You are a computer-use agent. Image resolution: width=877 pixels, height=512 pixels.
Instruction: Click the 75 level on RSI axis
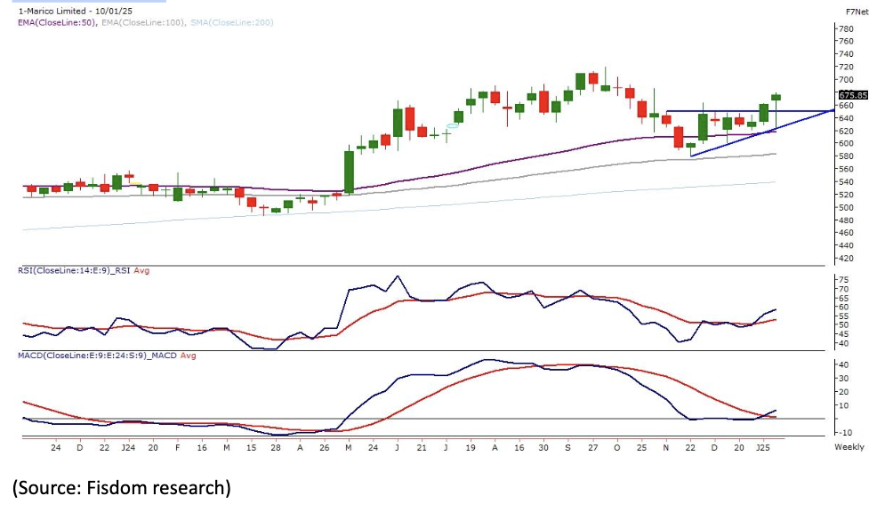[x=842, y=279]
